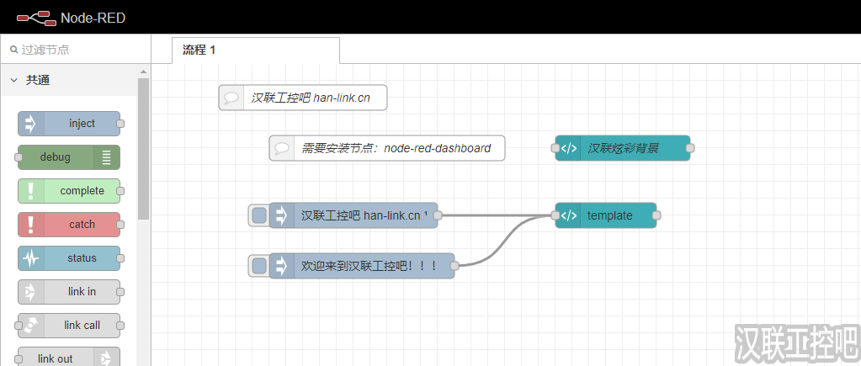This screenshot has height=366, width=861.
Task: Select the link out node icon
Action: point(107,359)
